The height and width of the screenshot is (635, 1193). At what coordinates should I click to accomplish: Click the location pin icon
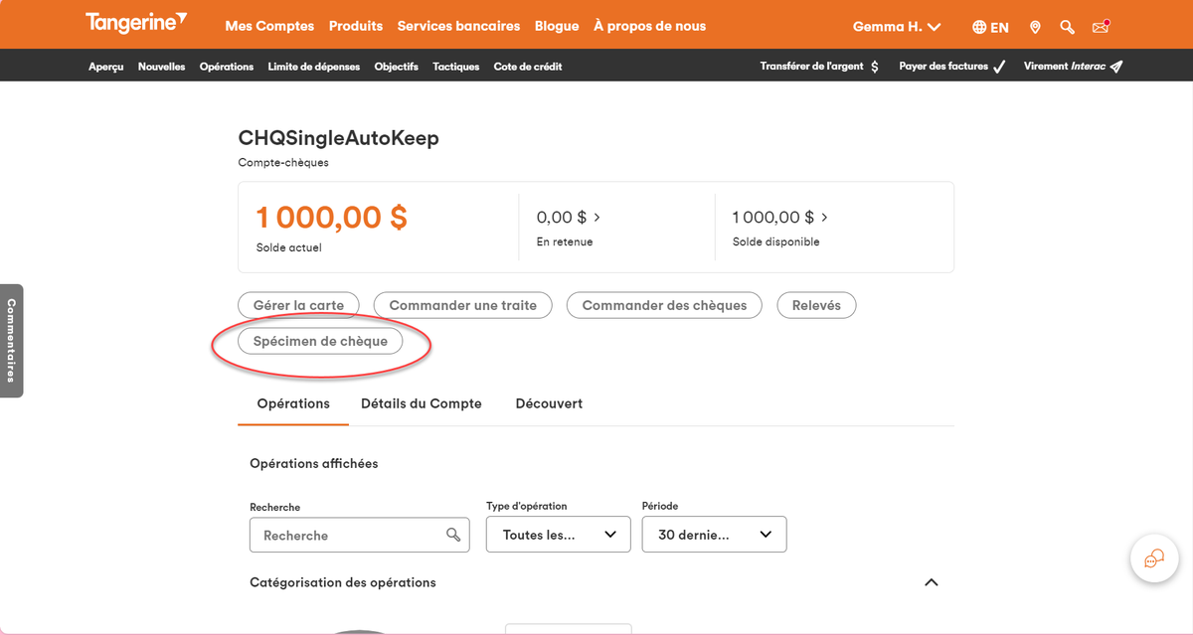click(1035, 27)
